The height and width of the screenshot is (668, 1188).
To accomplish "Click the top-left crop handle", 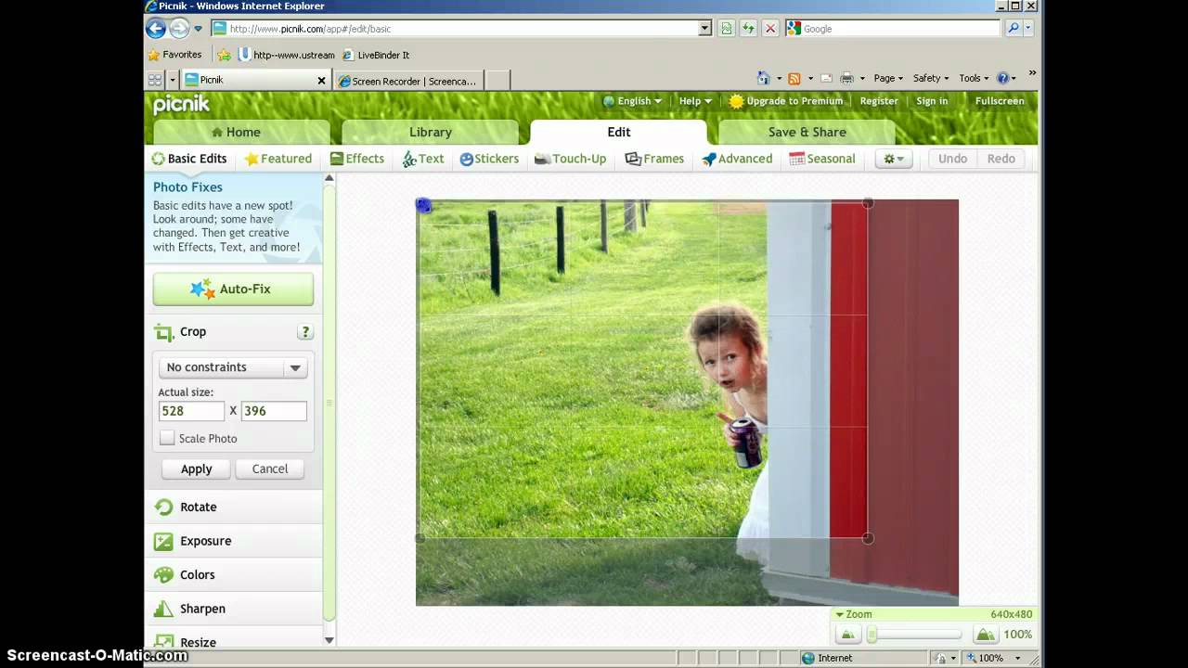I will click(x=423, y=205).
